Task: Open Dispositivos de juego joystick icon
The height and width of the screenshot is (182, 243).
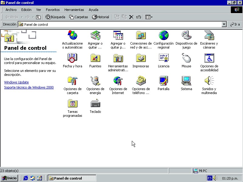Action: [187, 35]
